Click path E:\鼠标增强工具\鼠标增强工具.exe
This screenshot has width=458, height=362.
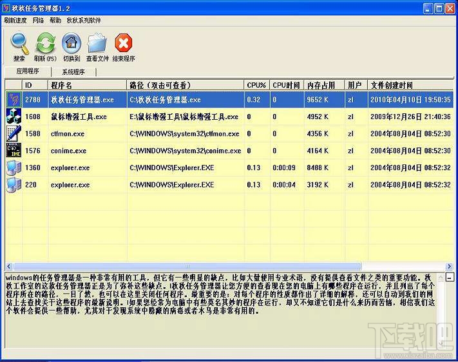pos(184,117)
